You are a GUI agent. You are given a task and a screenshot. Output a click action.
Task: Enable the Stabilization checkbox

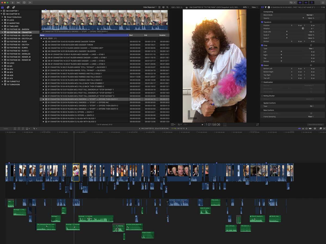point(262,82)
